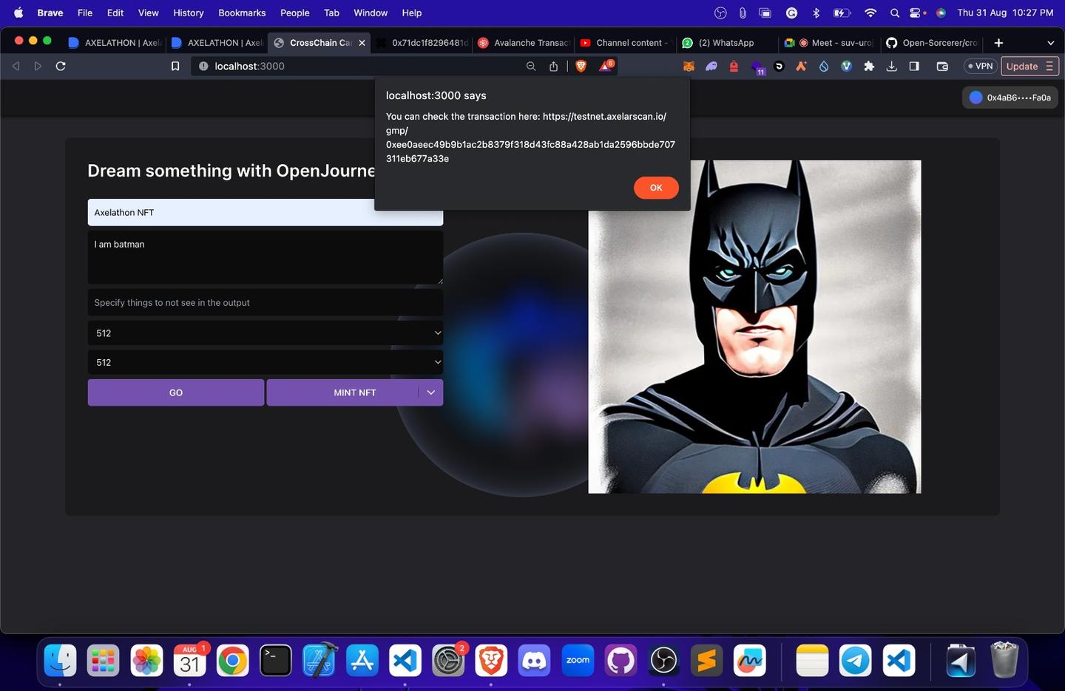
Task: Switch to Meet - suv-uro tab
Action: tap(830, 43)
